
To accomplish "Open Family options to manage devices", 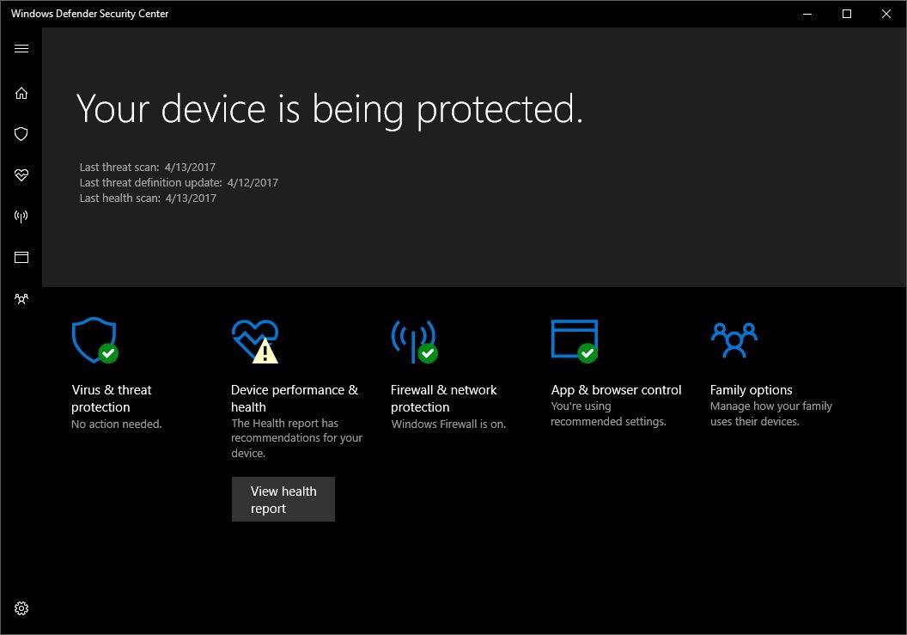I will (x=752, y=389).
